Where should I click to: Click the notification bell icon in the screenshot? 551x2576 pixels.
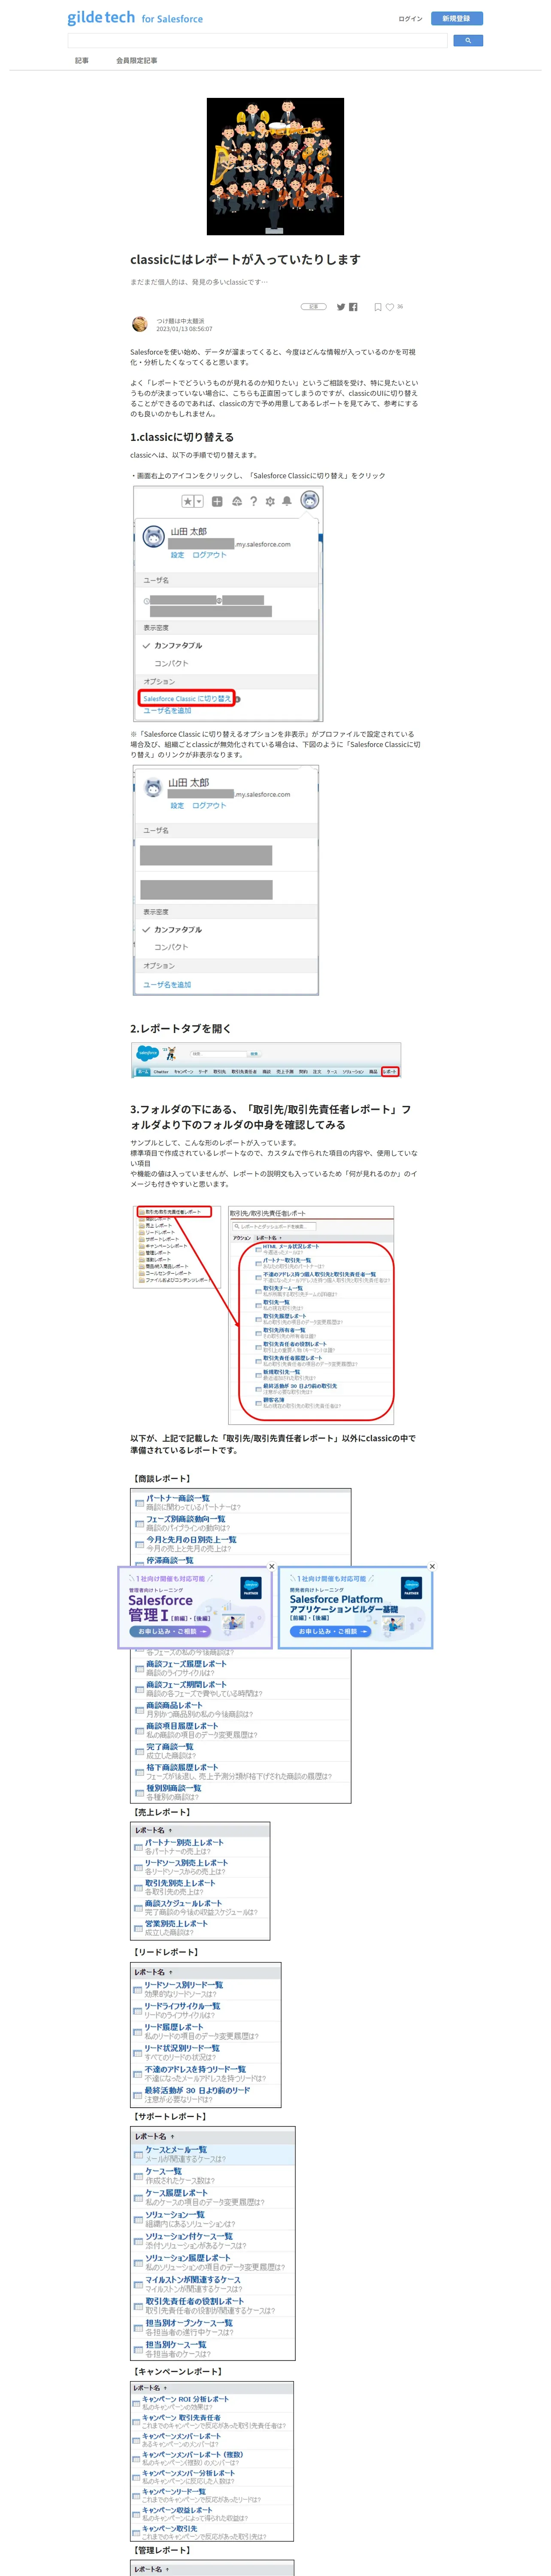287,501
